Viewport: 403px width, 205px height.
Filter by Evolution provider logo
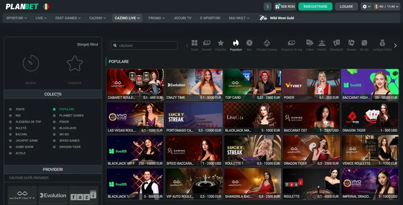[53, 195]
